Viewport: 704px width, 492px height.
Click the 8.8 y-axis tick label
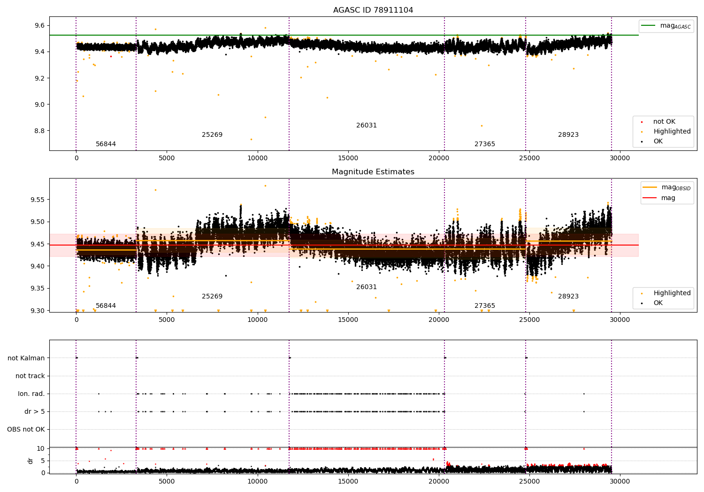(39, 131)
